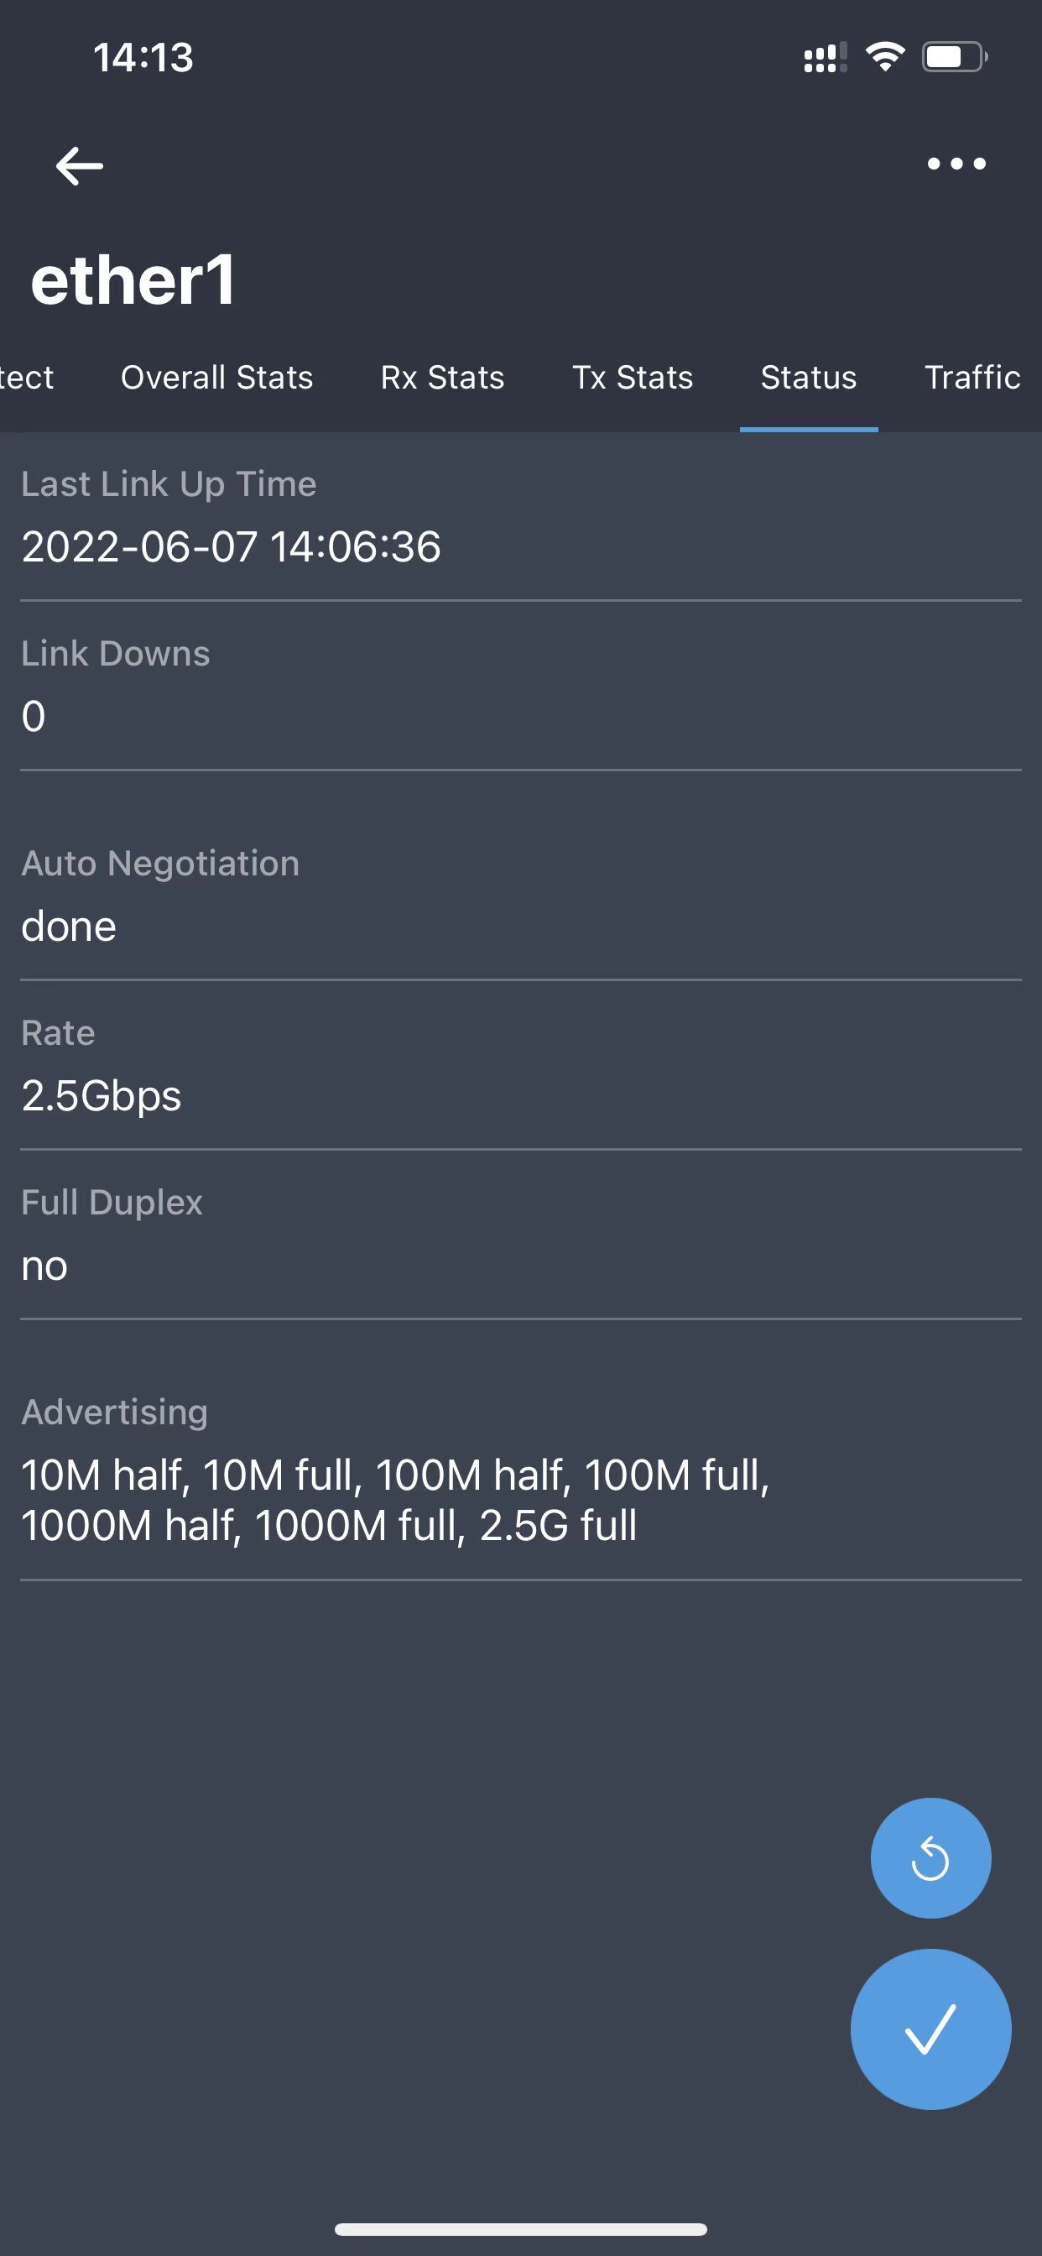Select the Status tab
This screenshot has height=2256, width=1042.
click(x=808, y=378)
